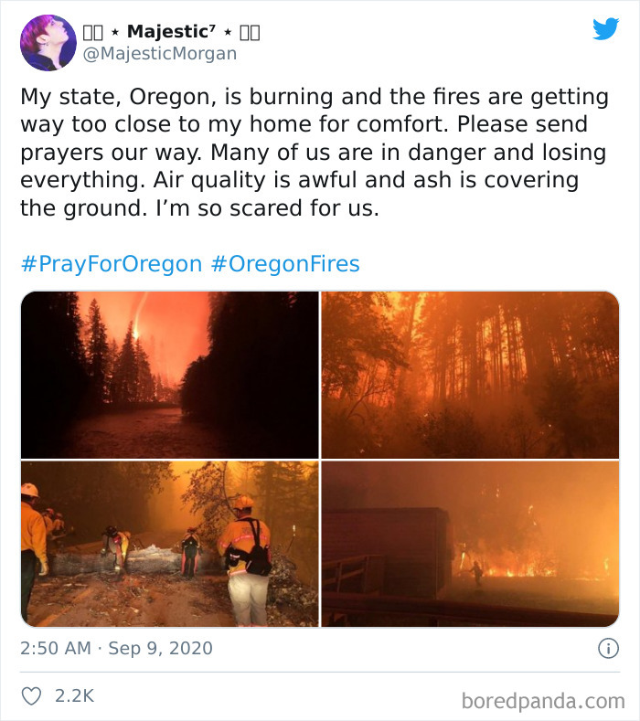This screenshot has width=640, height=721.
Task: Click the boredpanda.com watermark
Action: point(541,701)
